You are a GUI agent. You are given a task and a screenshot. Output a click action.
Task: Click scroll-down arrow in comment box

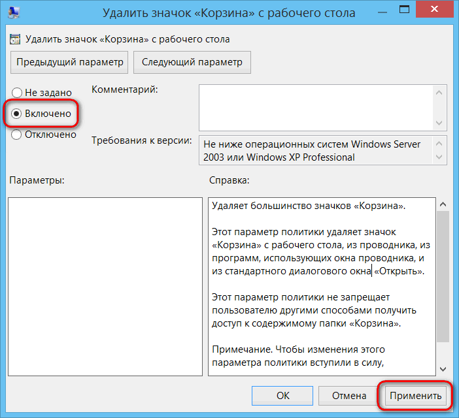click(x=439, y=123)
